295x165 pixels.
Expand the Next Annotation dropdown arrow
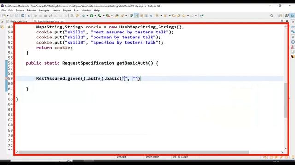[x=161, y=16]
